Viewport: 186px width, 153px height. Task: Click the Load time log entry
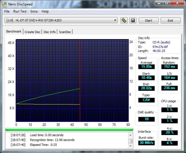coord(37,135)
